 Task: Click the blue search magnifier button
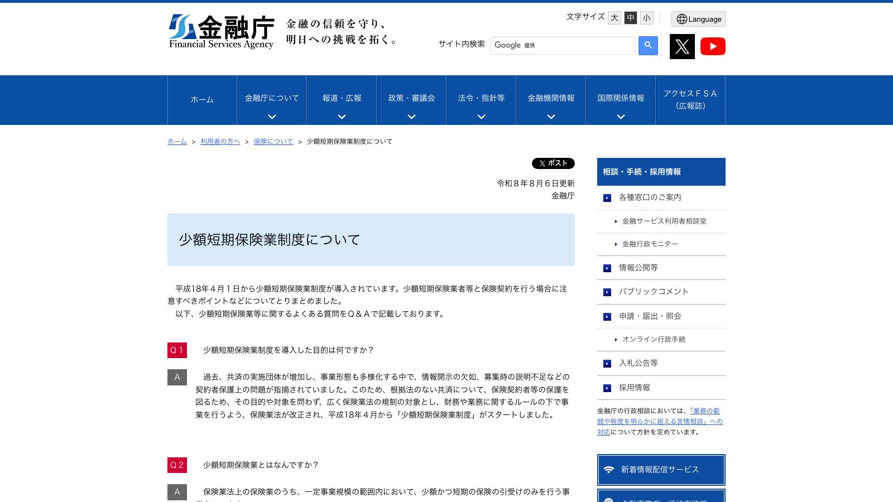(648, 45)
